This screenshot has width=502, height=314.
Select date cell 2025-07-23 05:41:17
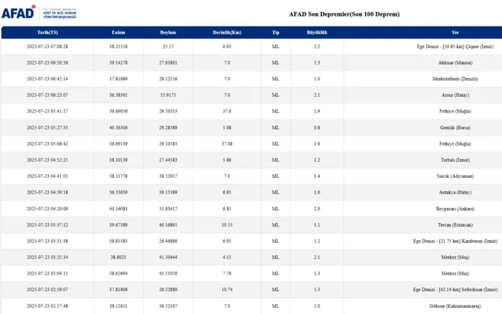(x=47, y=111)
